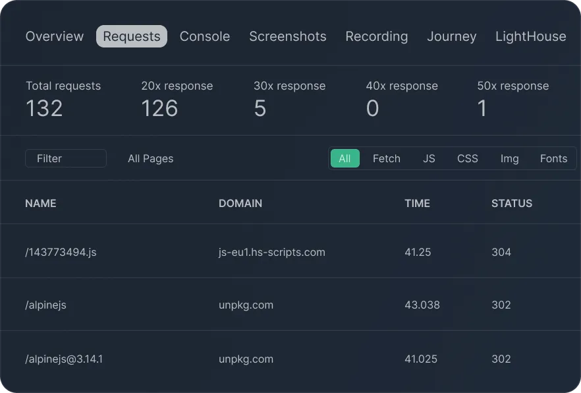Filter requests by Fonts type
The image size is (581, 393).
pos(553,159)
